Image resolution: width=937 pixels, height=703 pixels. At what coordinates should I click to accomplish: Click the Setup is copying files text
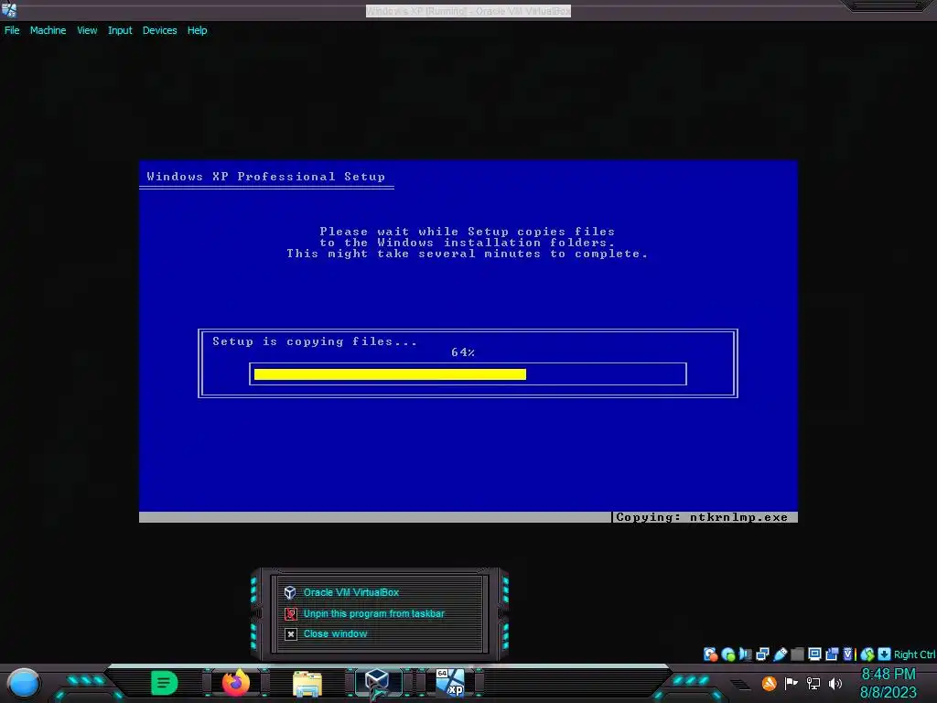[x=315, y=341]
